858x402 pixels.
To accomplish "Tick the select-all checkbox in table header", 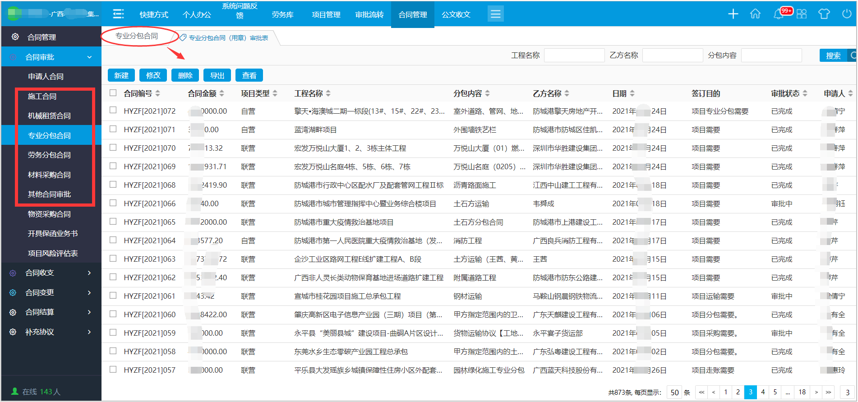I will [113, 93].
